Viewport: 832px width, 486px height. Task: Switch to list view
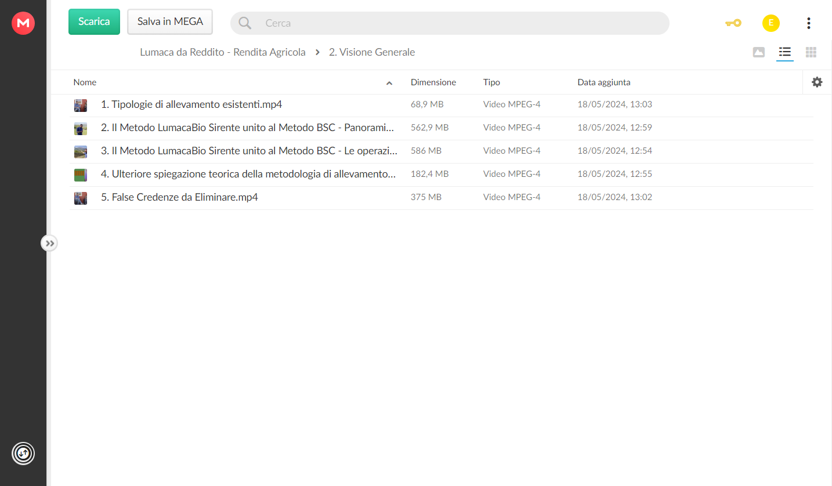pos(785,52)
